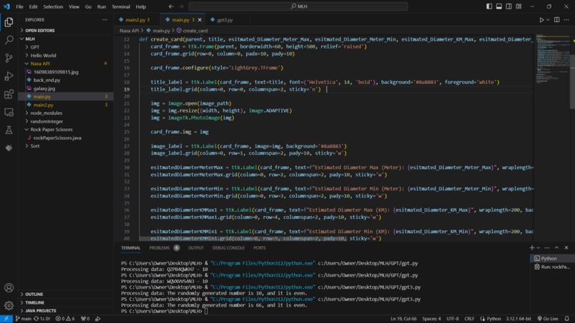Go back with the navigation arrow

click(171, 6)
